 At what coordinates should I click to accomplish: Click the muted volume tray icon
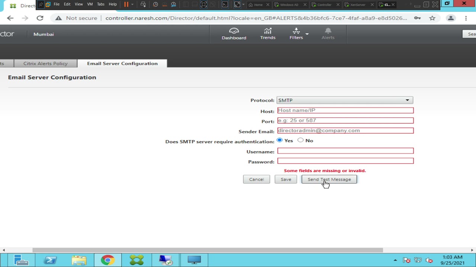(429, 260)
